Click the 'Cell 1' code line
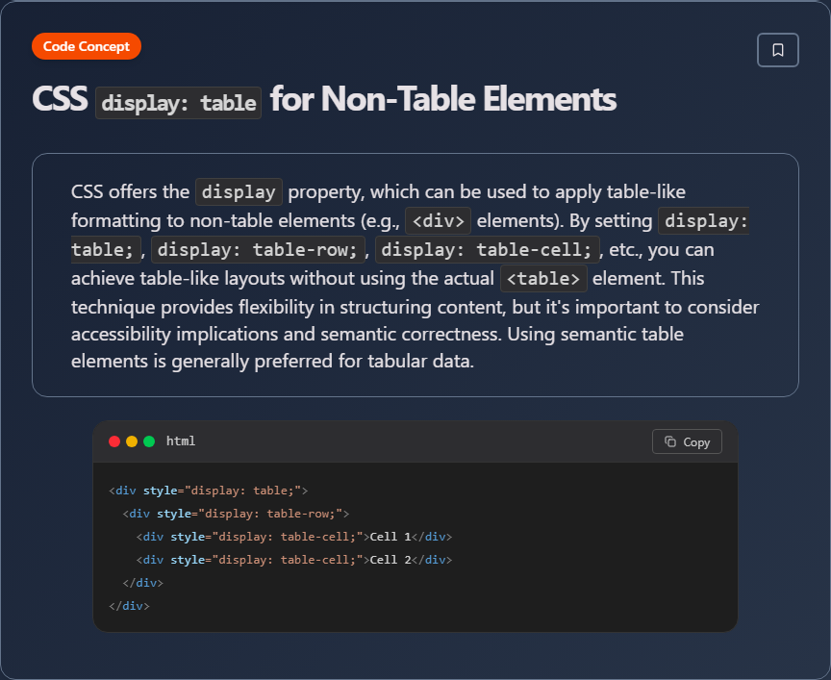 pos(294,537)
